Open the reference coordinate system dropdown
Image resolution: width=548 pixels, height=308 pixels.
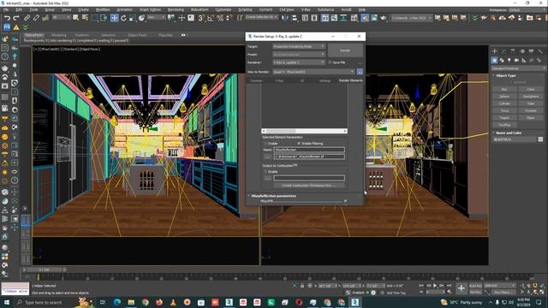tap(156, 17)
